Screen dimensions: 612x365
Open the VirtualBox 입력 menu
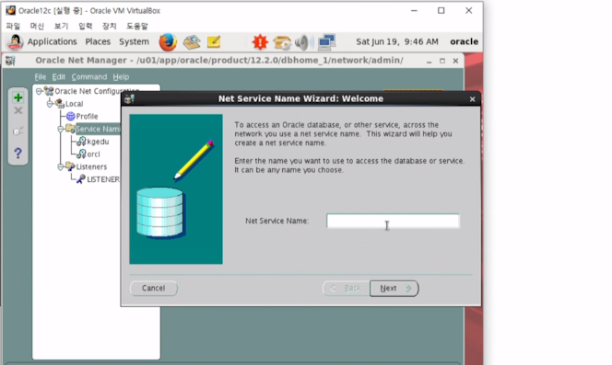[x=85, y=26]
